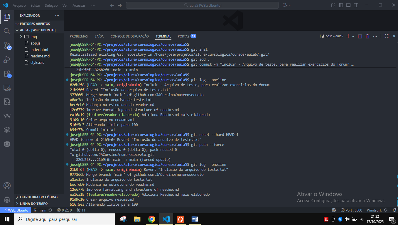
Task: Open the Seleção menu
Action: pyautogui.click(x=51, y=5)
